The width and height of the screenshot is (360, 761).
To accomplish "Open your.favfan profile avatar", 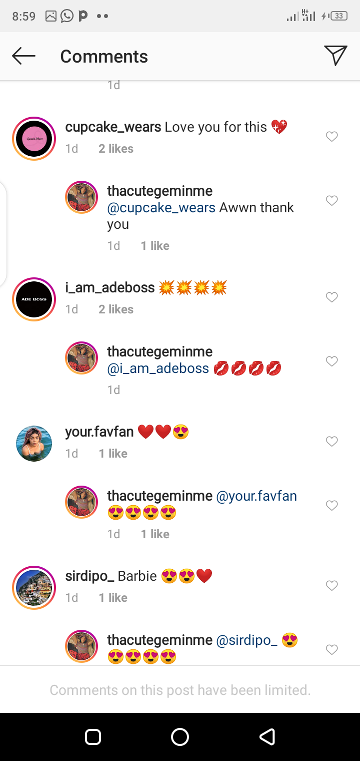I will [34, 444].
